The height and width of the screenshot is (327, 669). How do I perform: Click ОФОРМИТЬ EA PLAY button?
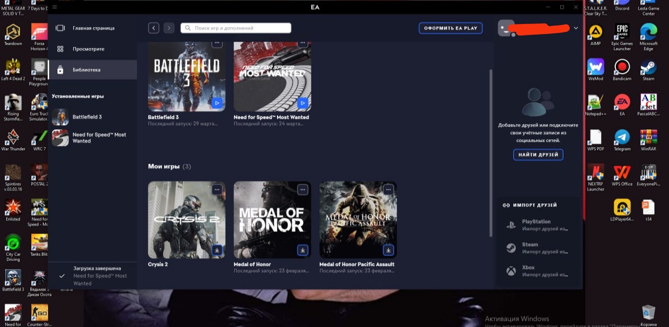(451, 28)
